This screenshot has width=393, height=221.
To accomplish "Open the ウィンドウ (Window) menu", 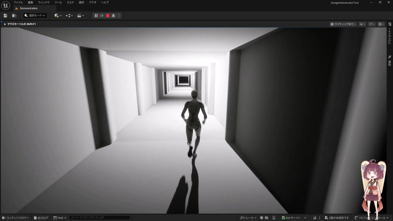I will (x=44, y=2).
